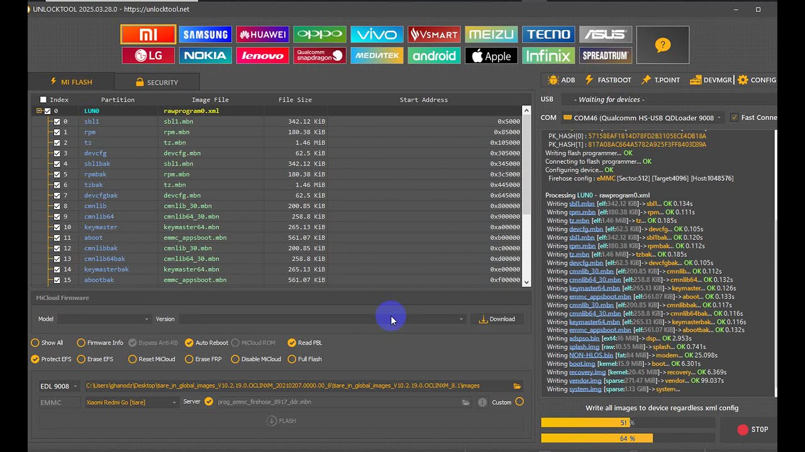
Task: Select the Custom programmer radio button
Action: [519, 402]
